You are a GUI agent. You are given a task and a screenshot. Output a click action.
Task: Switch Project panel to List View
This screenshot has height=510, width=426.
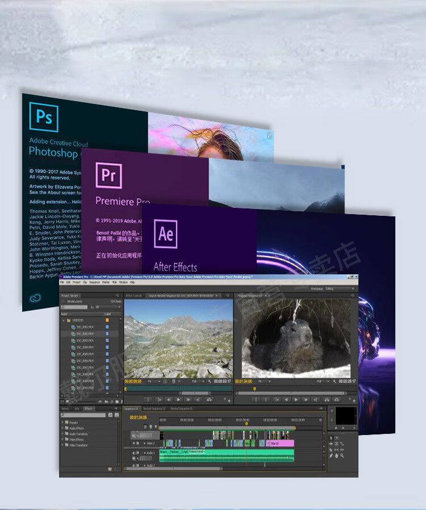(x=62, y=402)
